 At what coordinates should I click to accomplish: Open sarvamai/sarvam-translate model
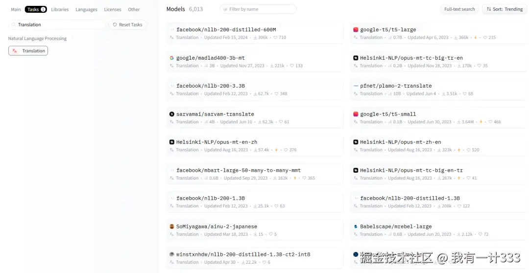coord(255,117)
